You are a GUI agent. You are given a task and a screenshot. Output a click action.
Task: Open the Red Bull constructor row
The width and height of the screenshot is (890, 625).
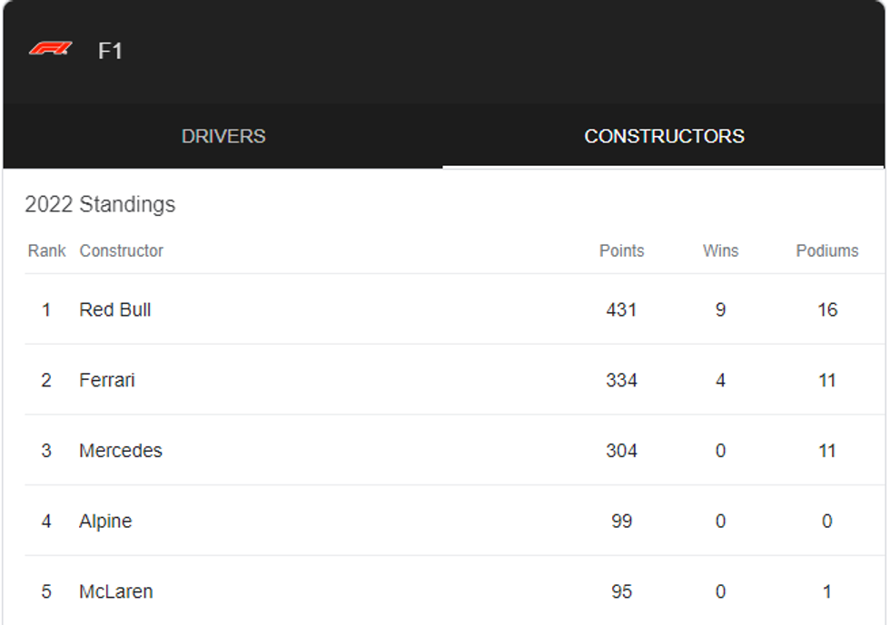[x=115, y=309]
